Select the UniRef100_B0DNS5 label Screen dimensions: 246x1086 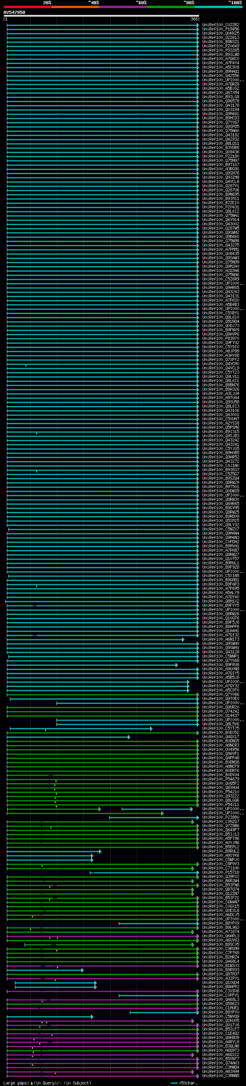tap(221, 741)
